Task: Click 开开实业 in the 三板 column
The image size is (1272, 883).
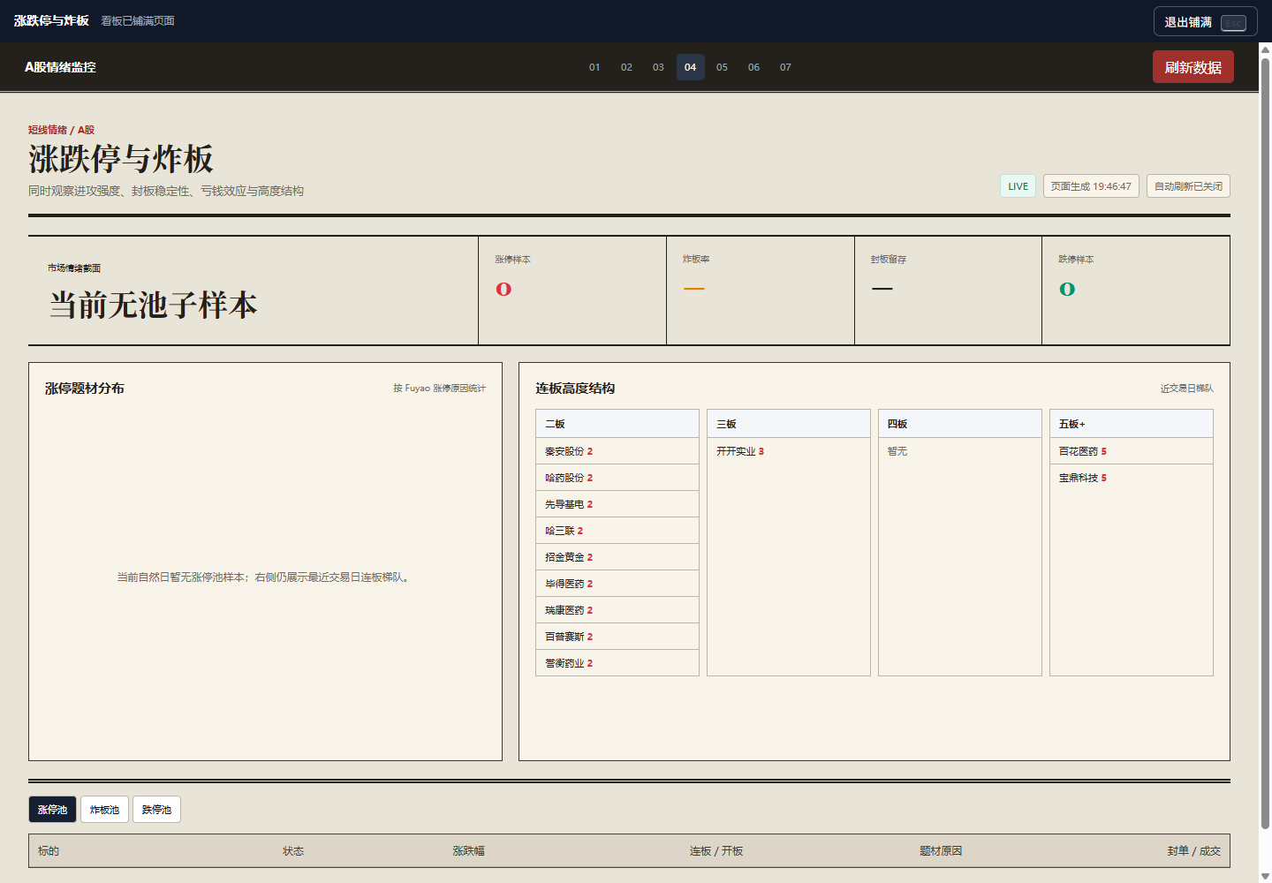Action: 789,451
